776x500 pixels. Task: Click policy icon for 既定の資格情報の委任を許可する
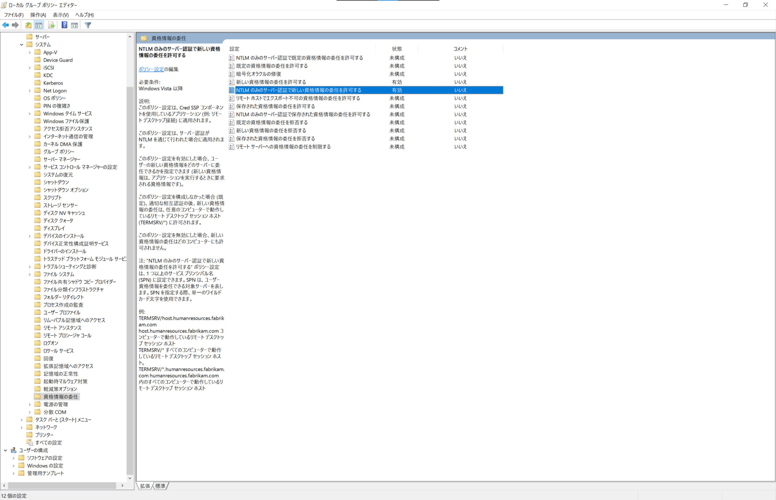click(x=231, y=66)
